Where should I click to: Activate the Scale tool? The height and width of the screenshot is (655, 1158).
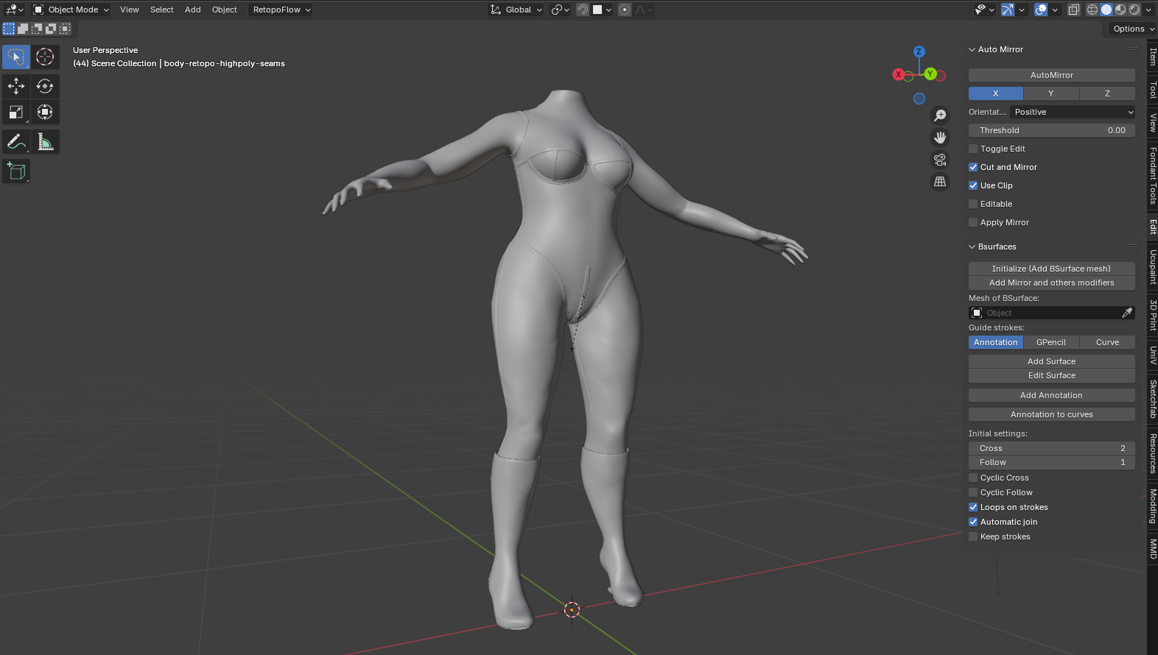pyautogui.click(x=16, y=112)
